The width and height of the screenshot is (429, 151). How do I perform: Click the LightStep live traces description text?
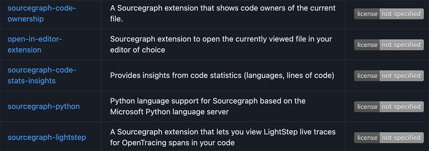[223, 137]
